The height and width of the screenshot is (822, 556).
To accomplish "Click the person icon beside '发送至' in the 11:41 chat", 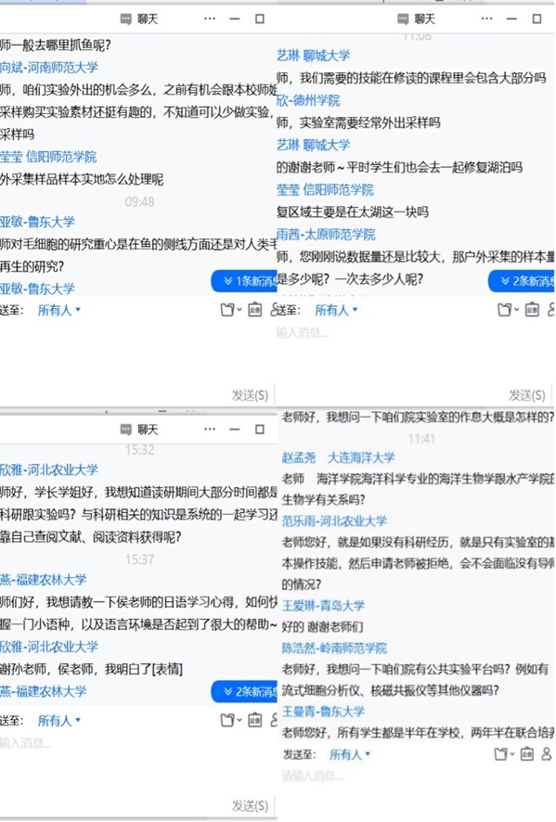I will [546, 754].
